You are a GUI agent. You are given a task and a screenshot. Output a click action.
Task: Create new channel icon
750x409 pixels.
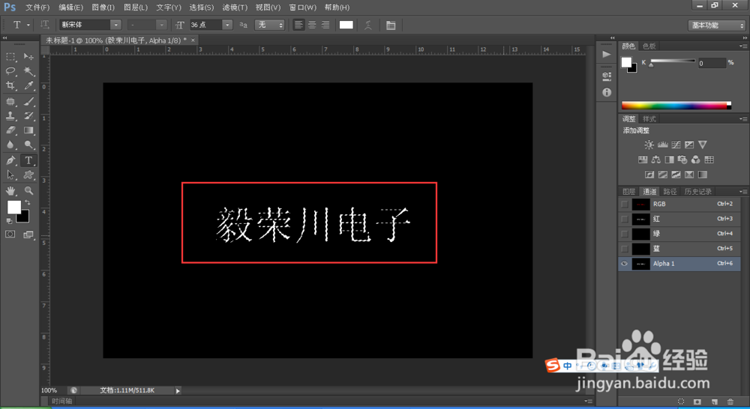pos(715,402)
